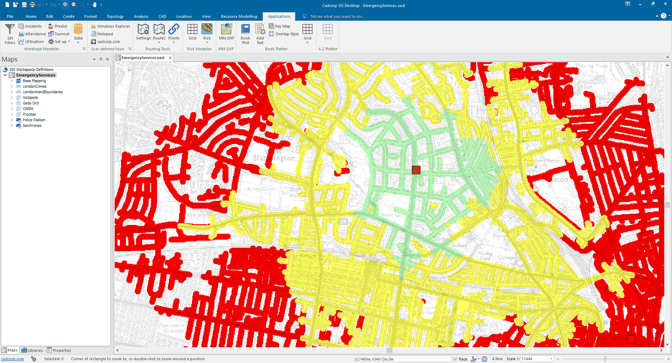
Task: Open Workload Modeller dialog launcher
Action: pos(84,49)
